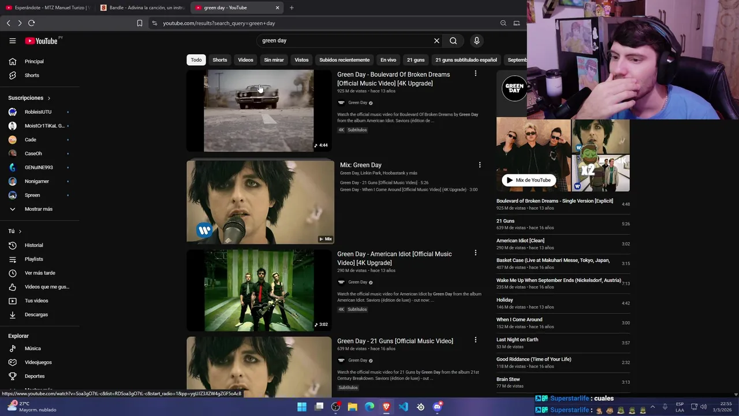739x416 pixels.
Task: Open options menu for American Idiot video
Action: 475,253
